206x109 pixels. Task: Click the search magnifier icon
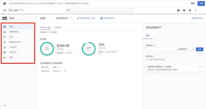click(68, 10)
